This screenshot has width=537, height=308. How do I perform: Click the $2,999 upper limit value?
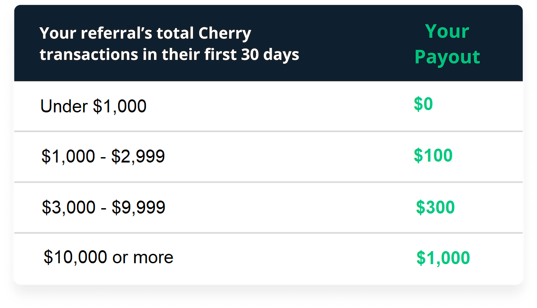pos(138,156)
